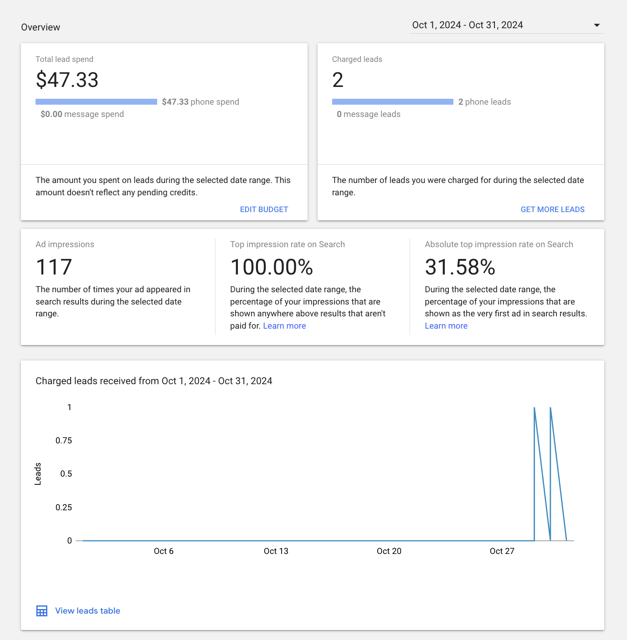Click the Oct 20 axis label
627x640 pixels.
tap(389, 551)
